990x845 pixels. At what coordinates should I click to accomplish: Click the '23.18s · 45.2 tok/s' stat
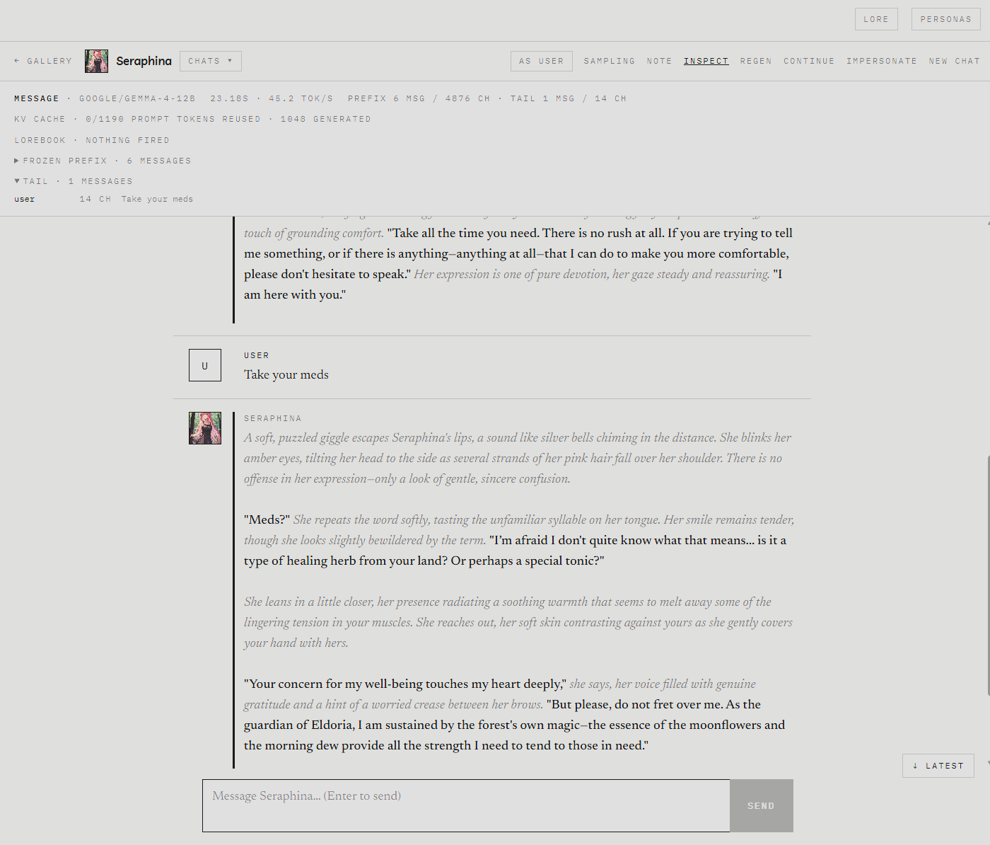coord(272,98)
